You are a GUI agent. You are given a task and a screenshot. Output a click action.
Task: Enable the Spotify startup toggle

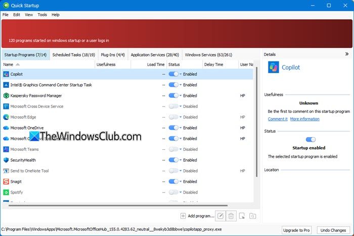coord(173,192)
